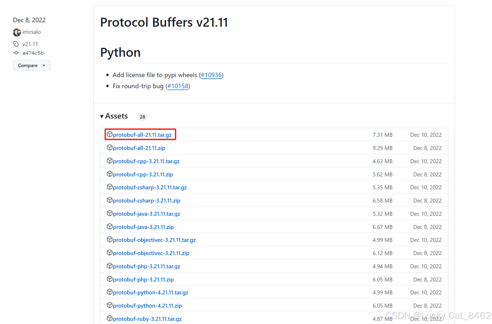Open pull request #10936 link
Image resolution: width=492 pixels, height=324 pixels.
tap(211, 75)
